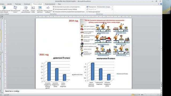Switch to the Анимация ribbon tab

27,4
